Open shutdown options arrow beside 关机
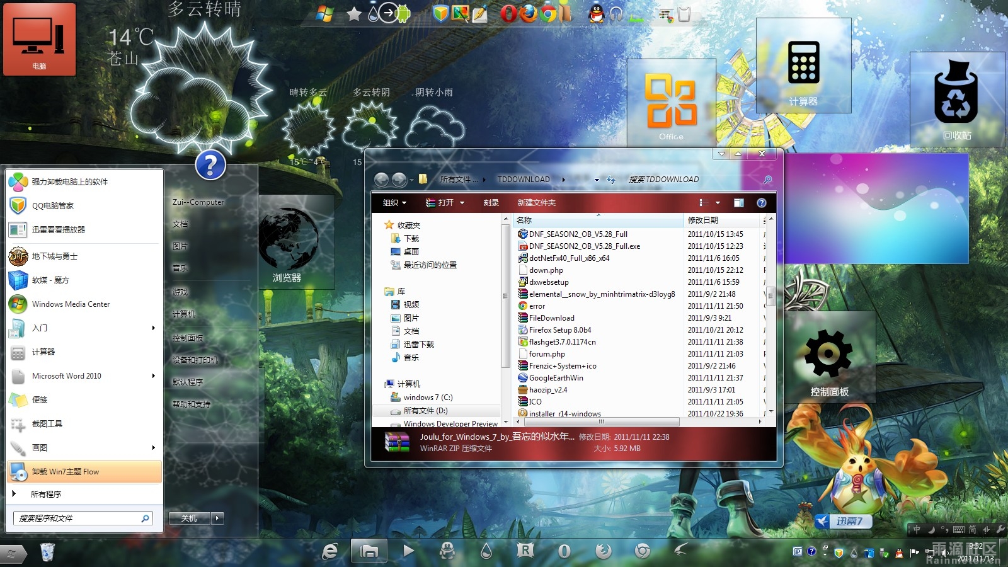The width and height of the screenshot is (1008, 567). (x=217, y=518)
